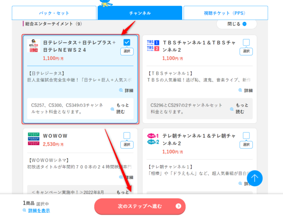Image resolution: width=283 pixels, height=217 pixels.
Task: Proceed with 次のステップへ進む button
Action: click(x=140, y=206)
